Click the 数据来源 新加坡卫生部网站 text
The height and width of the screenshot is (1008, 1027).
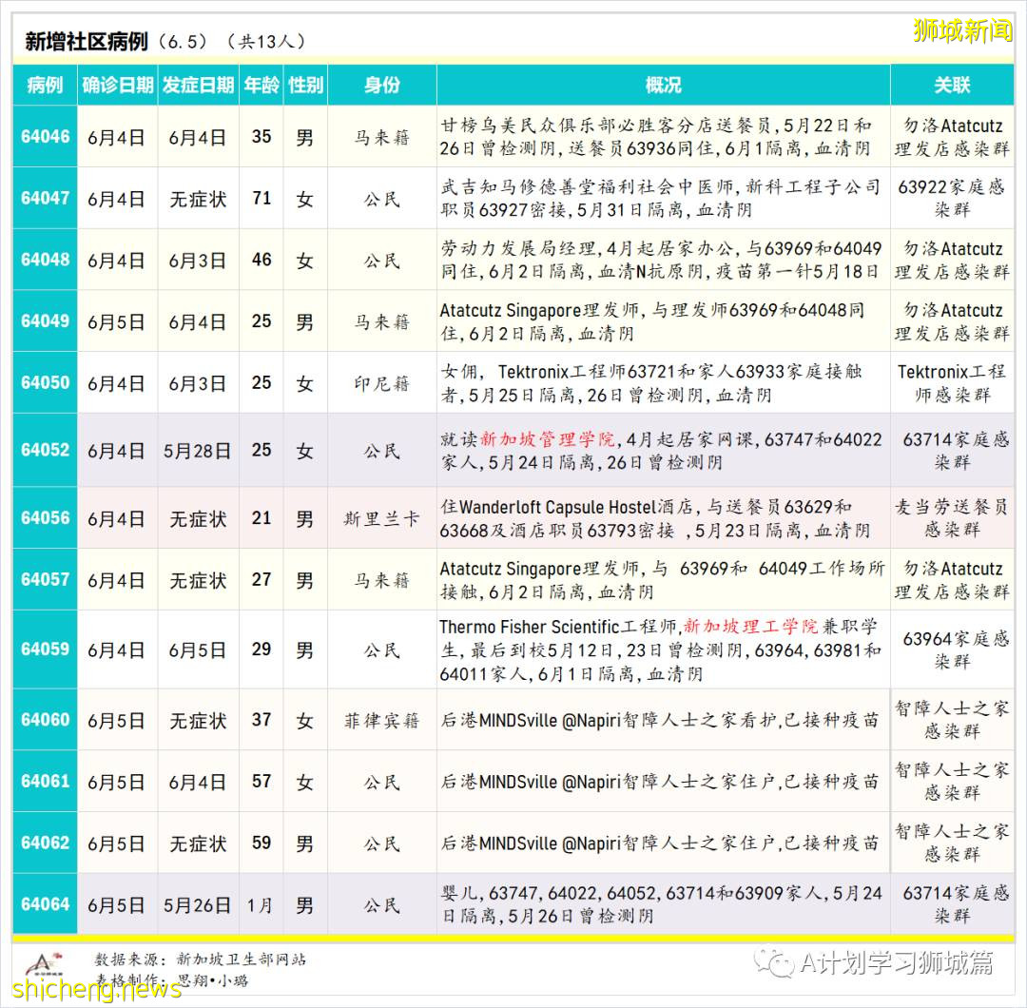point(201,960)
